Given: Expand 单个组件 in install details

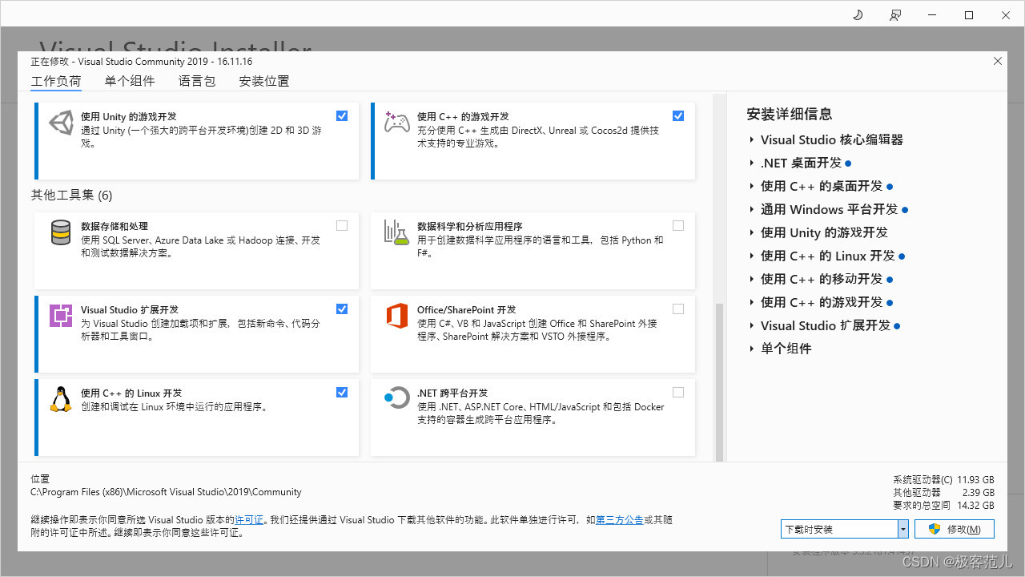Looking at the screenshot, I should pos(752,349).
